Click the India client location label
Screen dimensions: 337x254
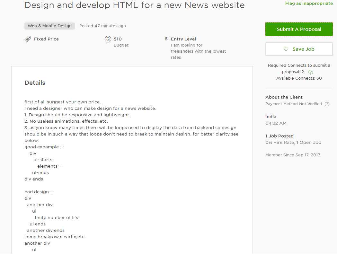tap(271, 117)
